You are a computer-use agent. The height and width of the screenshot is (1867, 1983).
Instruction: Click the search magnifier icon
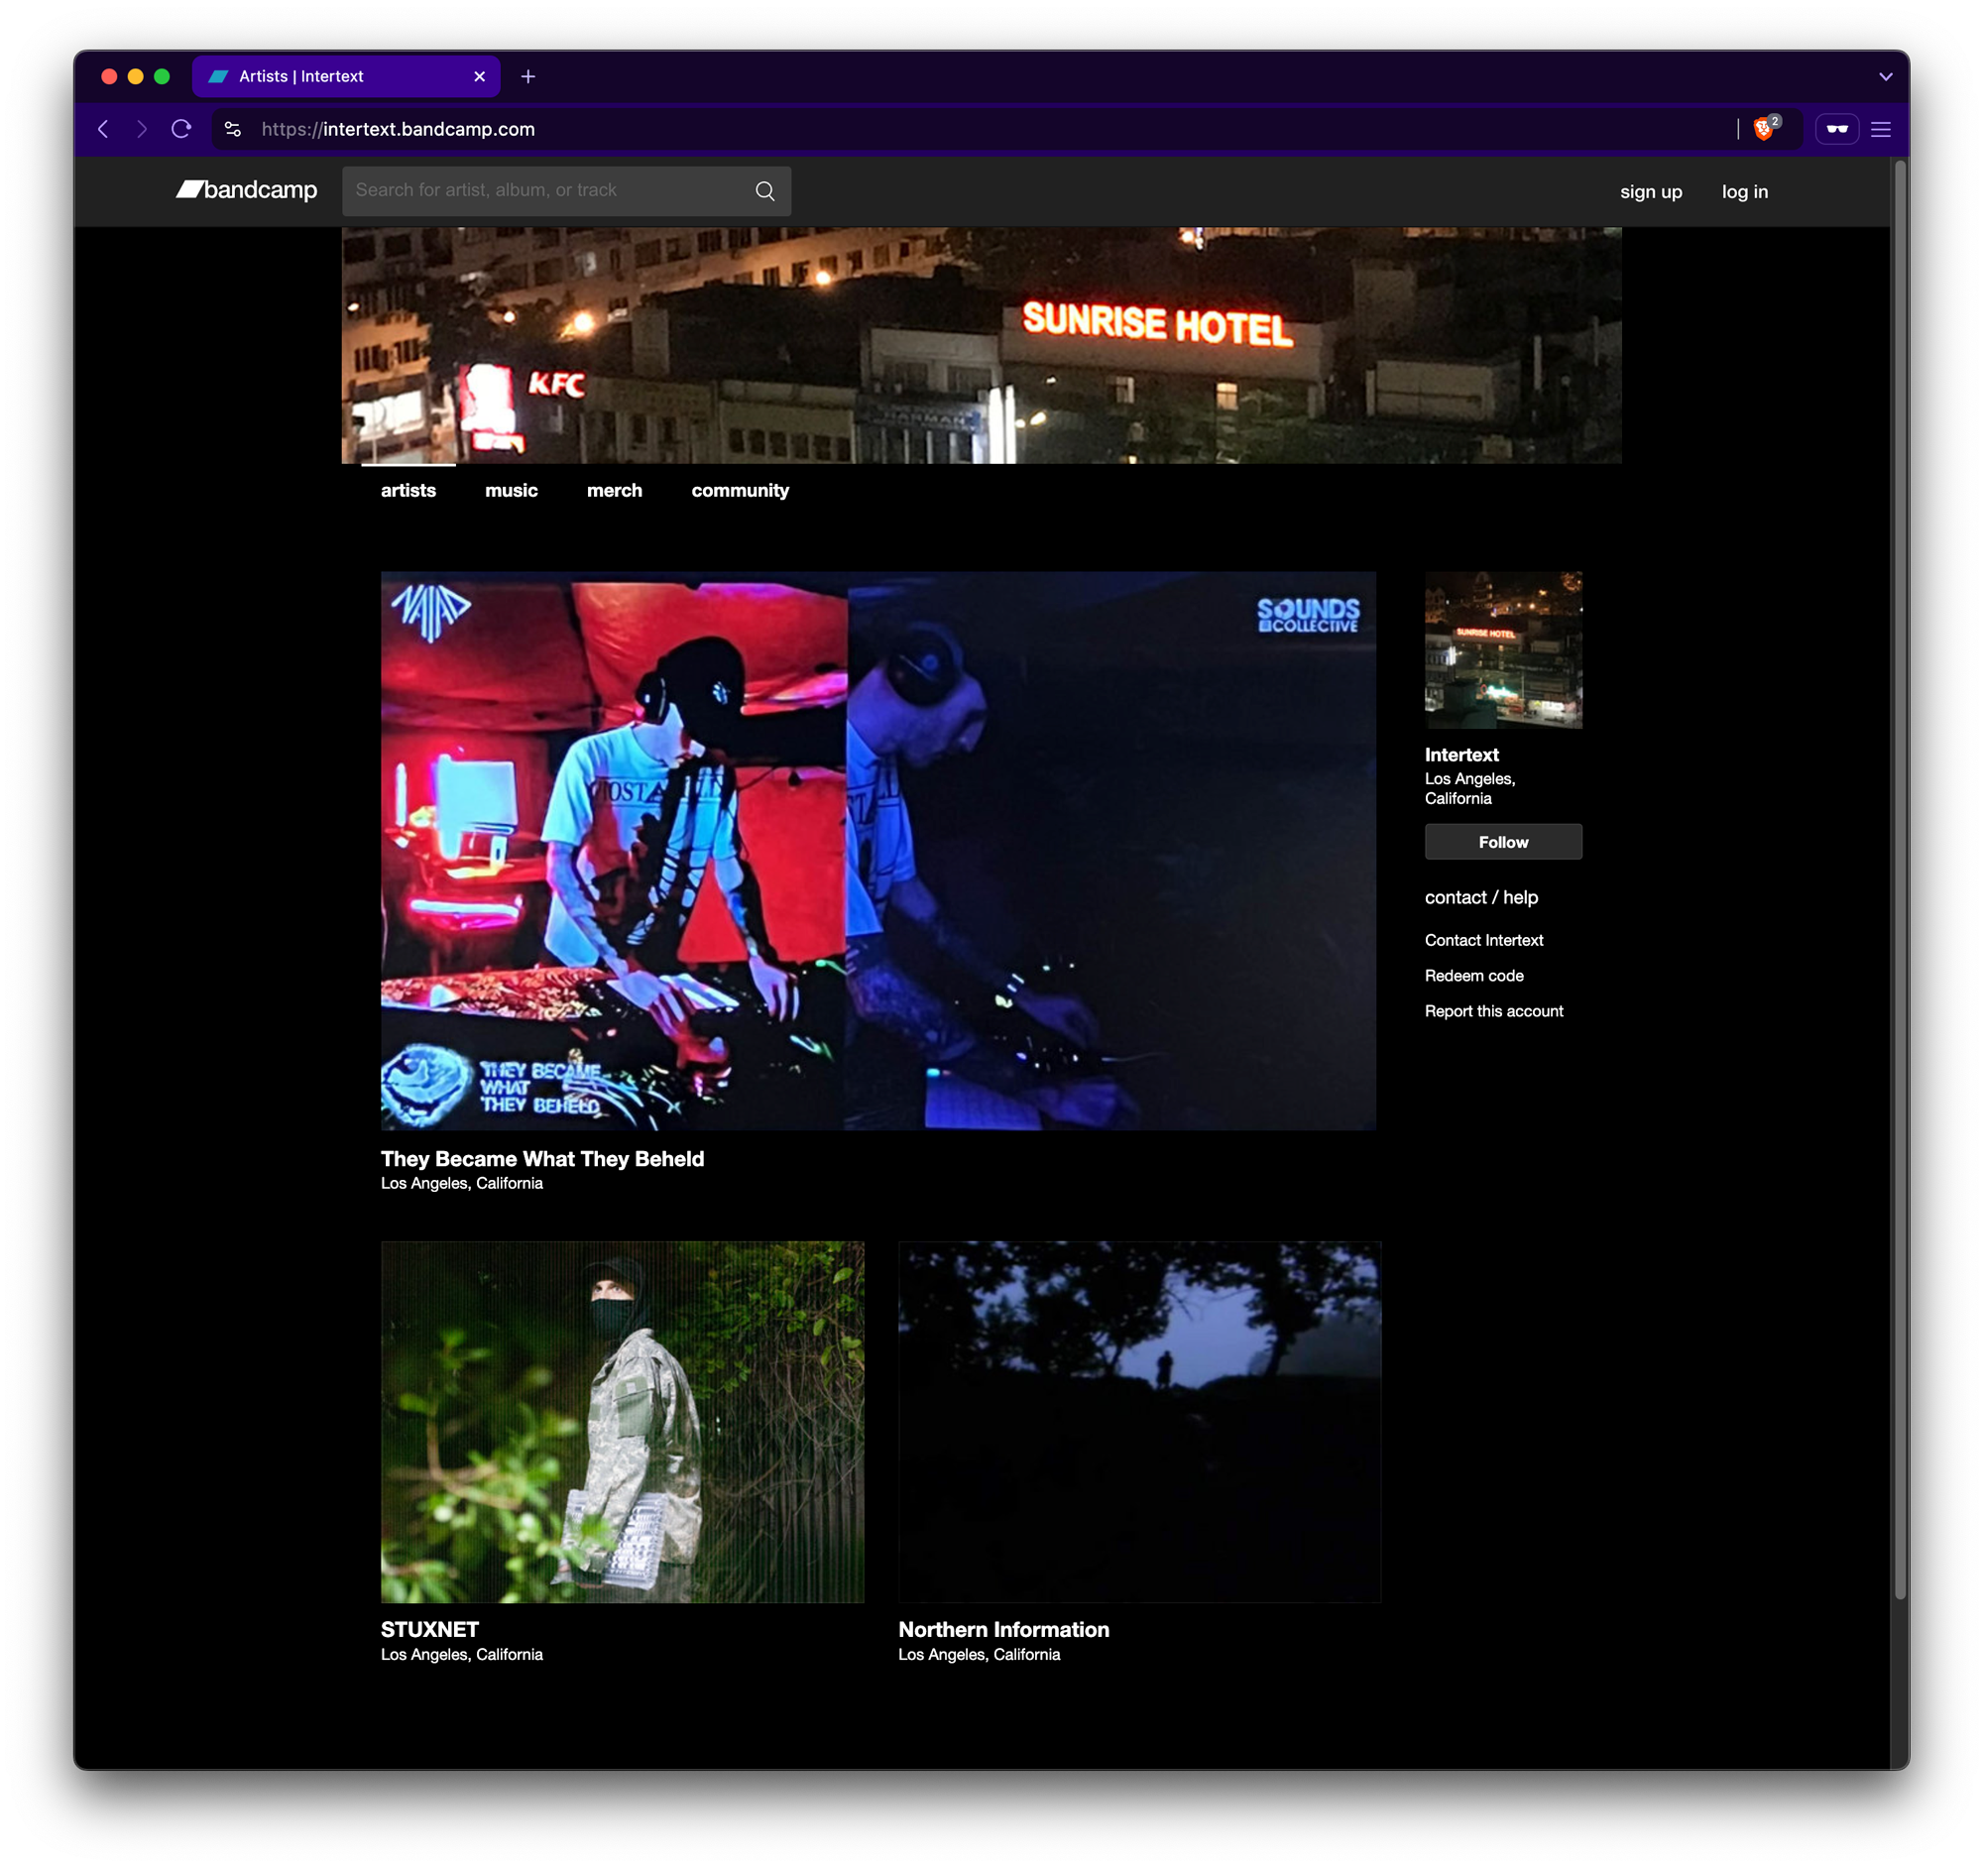click(765, 190)
